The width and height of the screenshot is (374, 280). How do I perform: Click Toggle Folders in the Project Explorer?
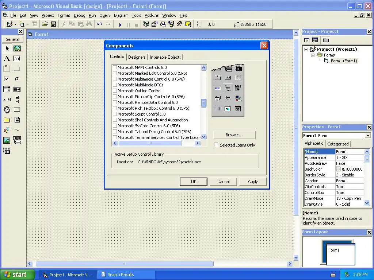[326, 40]
